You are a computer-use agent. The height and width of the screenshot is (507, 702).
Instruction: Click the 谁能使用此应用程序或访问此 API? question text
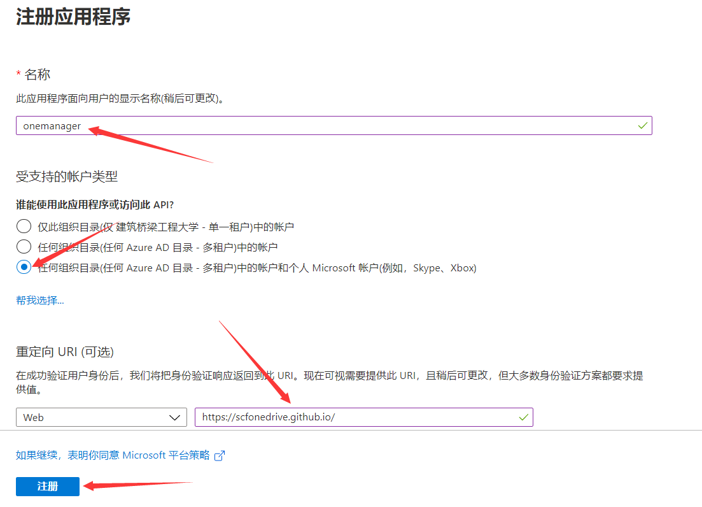94,204
